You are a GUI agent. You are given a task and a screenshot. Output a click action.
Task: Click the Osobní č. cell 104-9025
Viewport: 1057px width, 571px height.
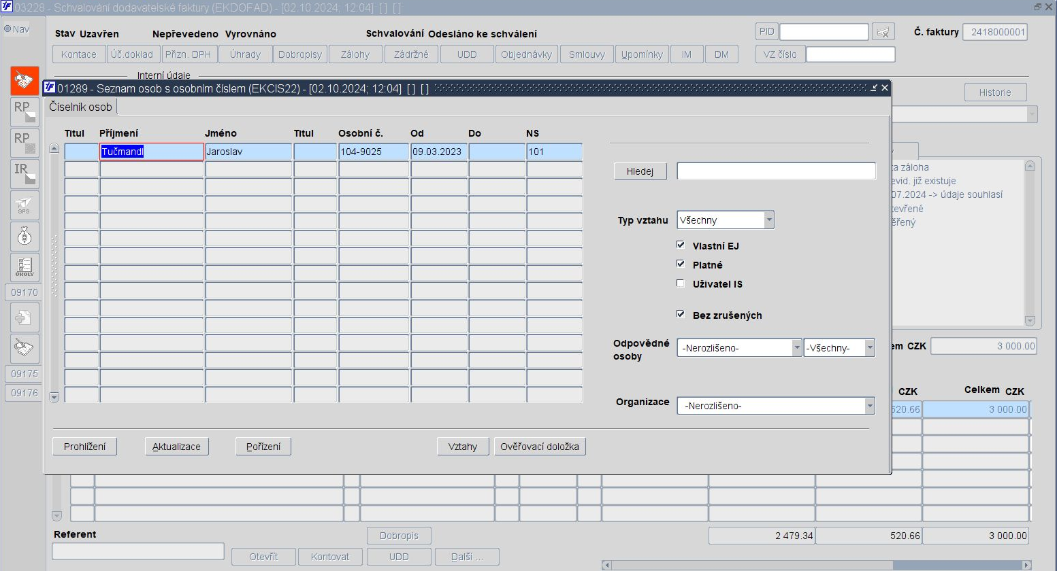[374, 152]
